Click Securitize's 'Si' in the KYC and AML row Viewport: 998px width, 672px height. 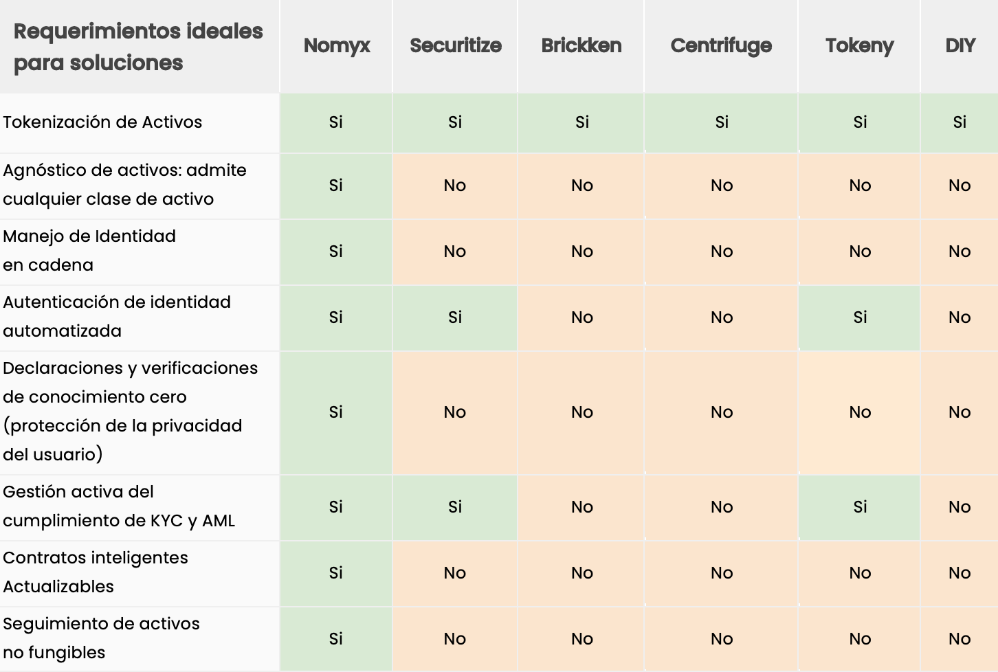[x=455, y=507]
